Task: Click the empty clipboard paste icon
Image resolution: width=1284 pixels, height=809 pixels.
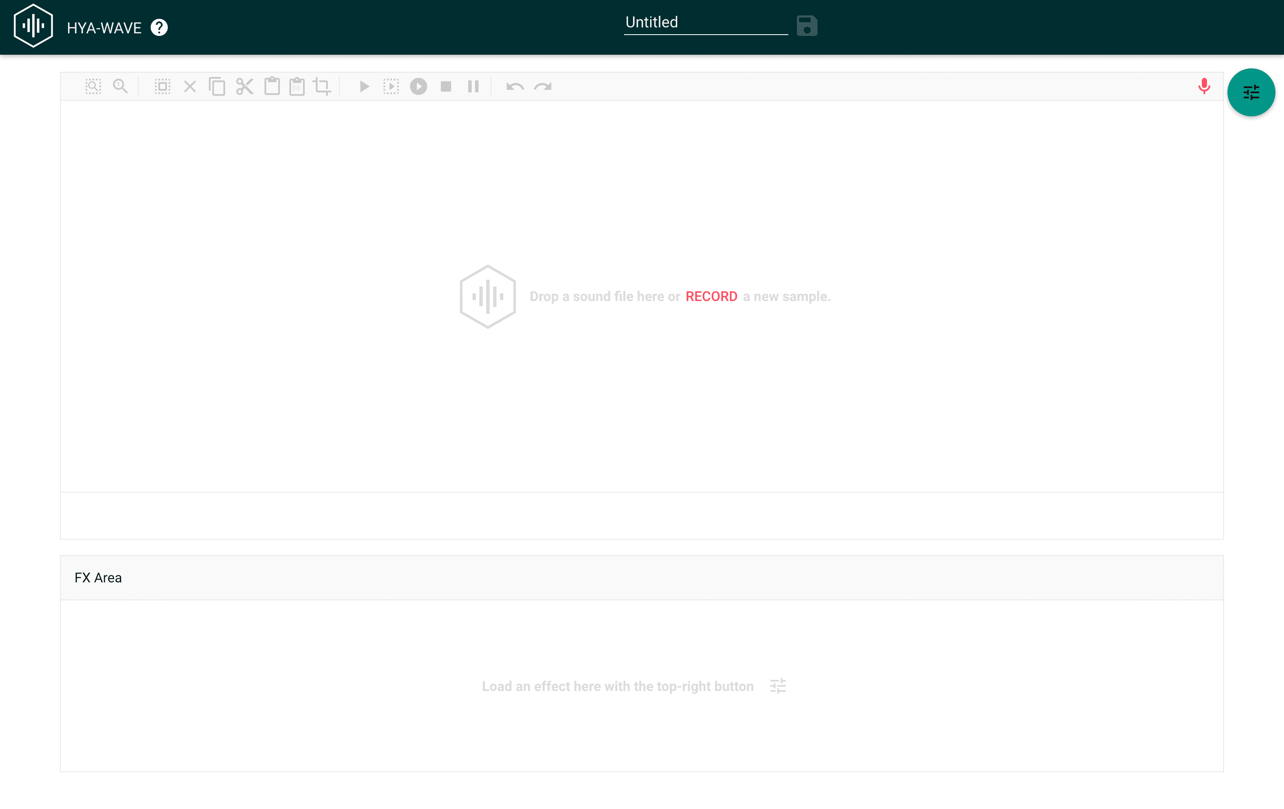Action: (272, 86)
